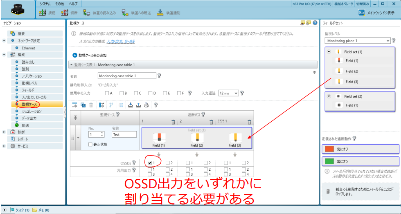
Task: Collapse the 監視ケース表 1 section header
Action: (72, 65)
